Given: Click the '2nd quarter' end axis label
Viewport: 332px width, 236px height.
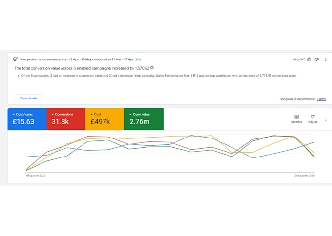Looking at the screenshot, I should tap(304, 176).
